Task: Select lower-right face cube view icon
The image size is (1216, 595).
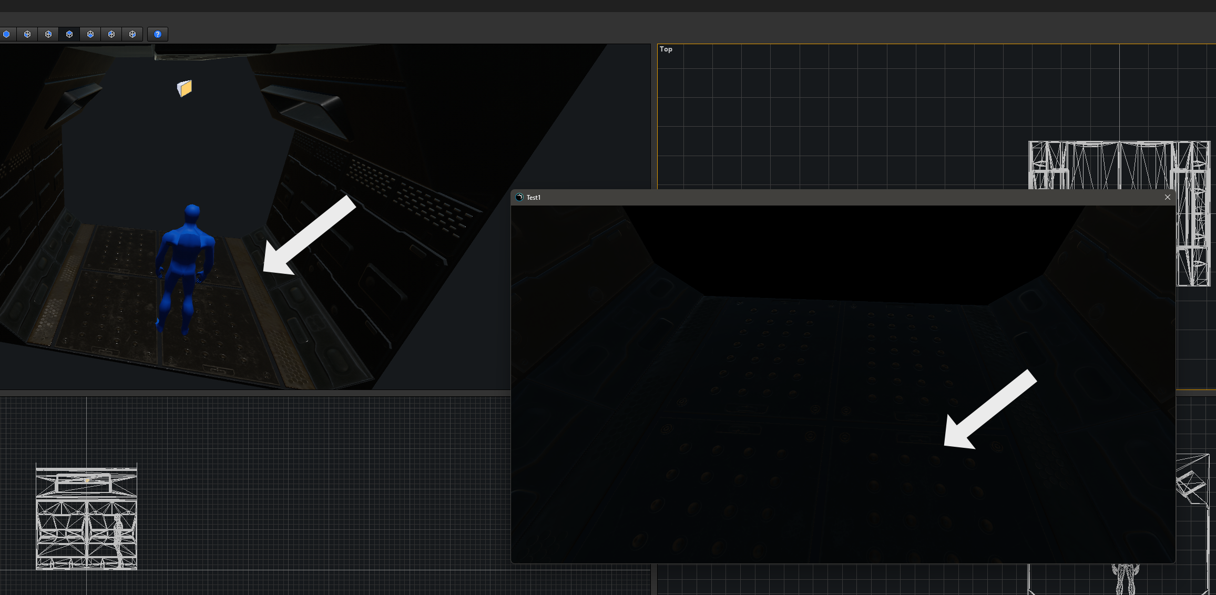Action: point(132,34)
